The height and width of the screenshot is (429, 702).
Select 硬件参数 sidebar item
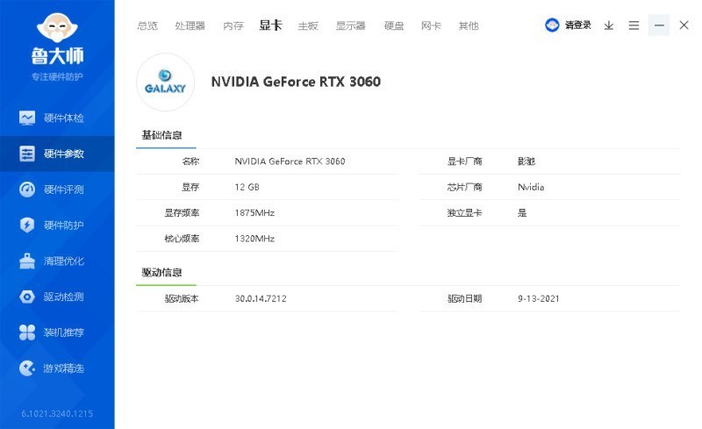coord(57,154)
